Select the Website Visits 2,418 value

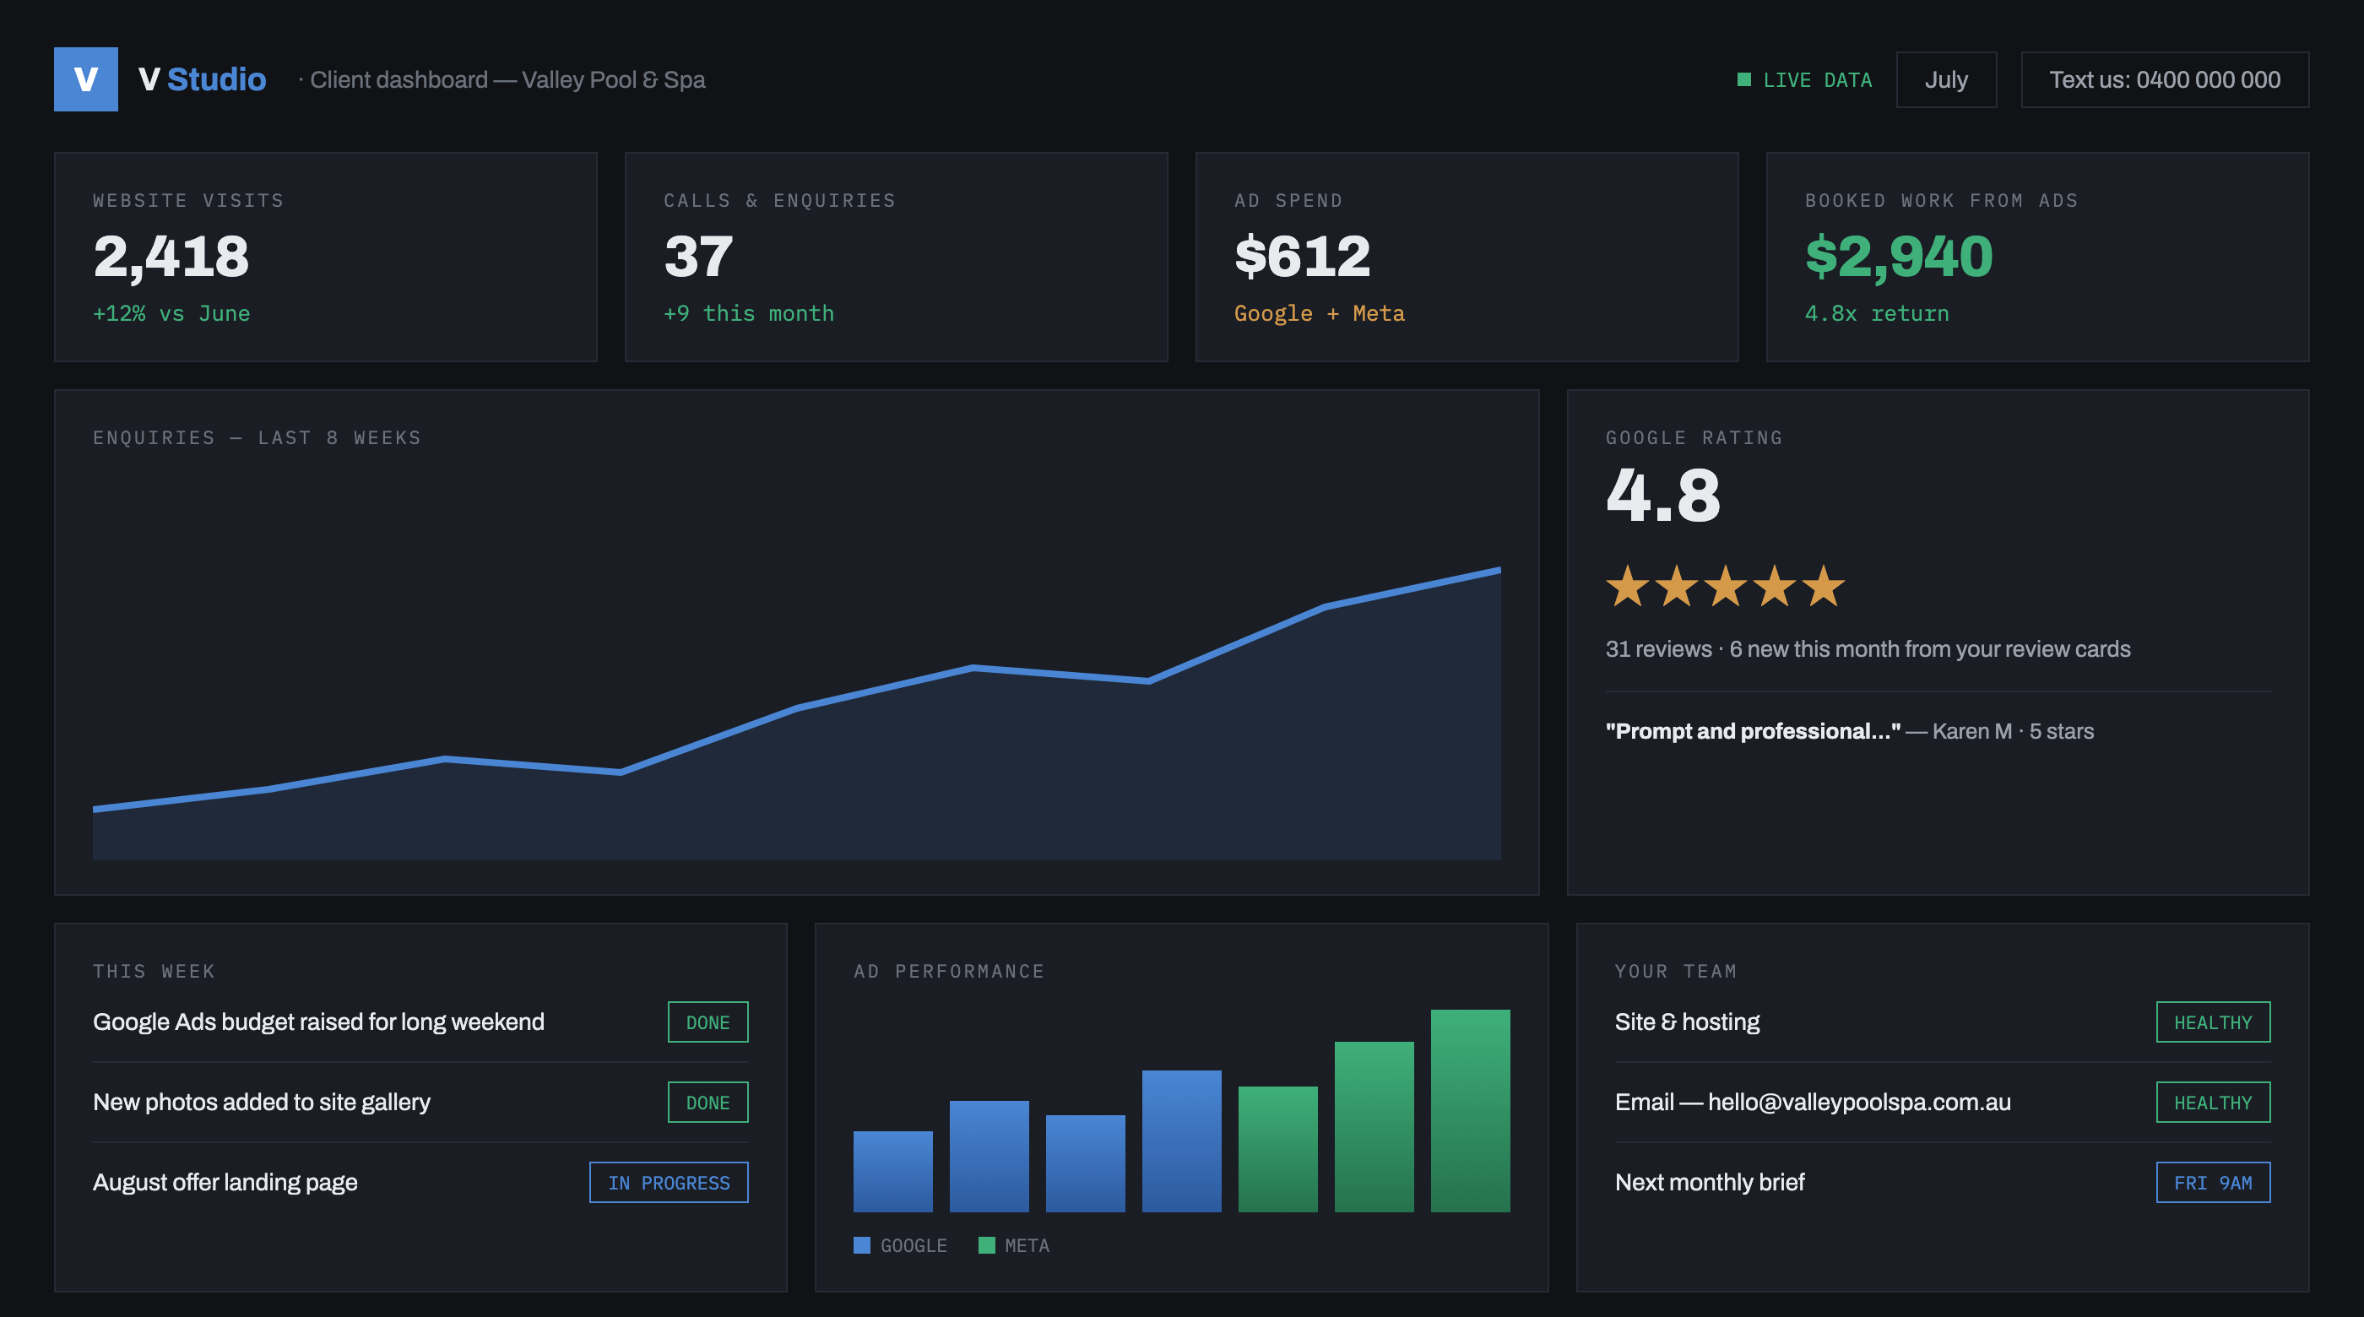pos(171,256)
